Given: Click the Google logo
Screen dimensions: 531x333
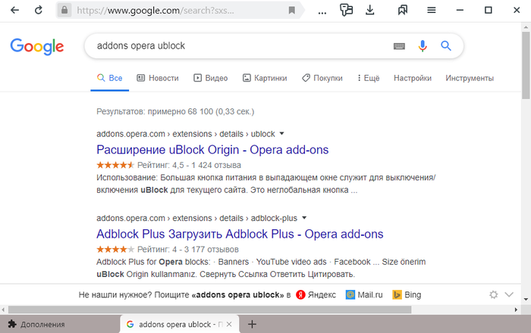Looking at the screenshot, I should pyautogui.click(x=36, y=46).
